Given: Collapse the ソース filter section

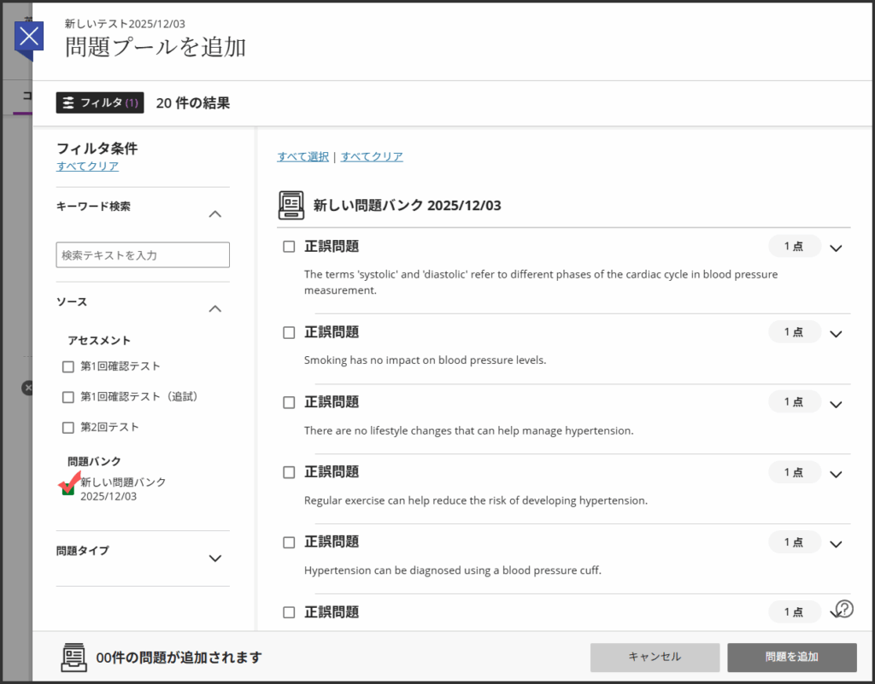Looking at the screenshot, I should click(x=215, y=309).
